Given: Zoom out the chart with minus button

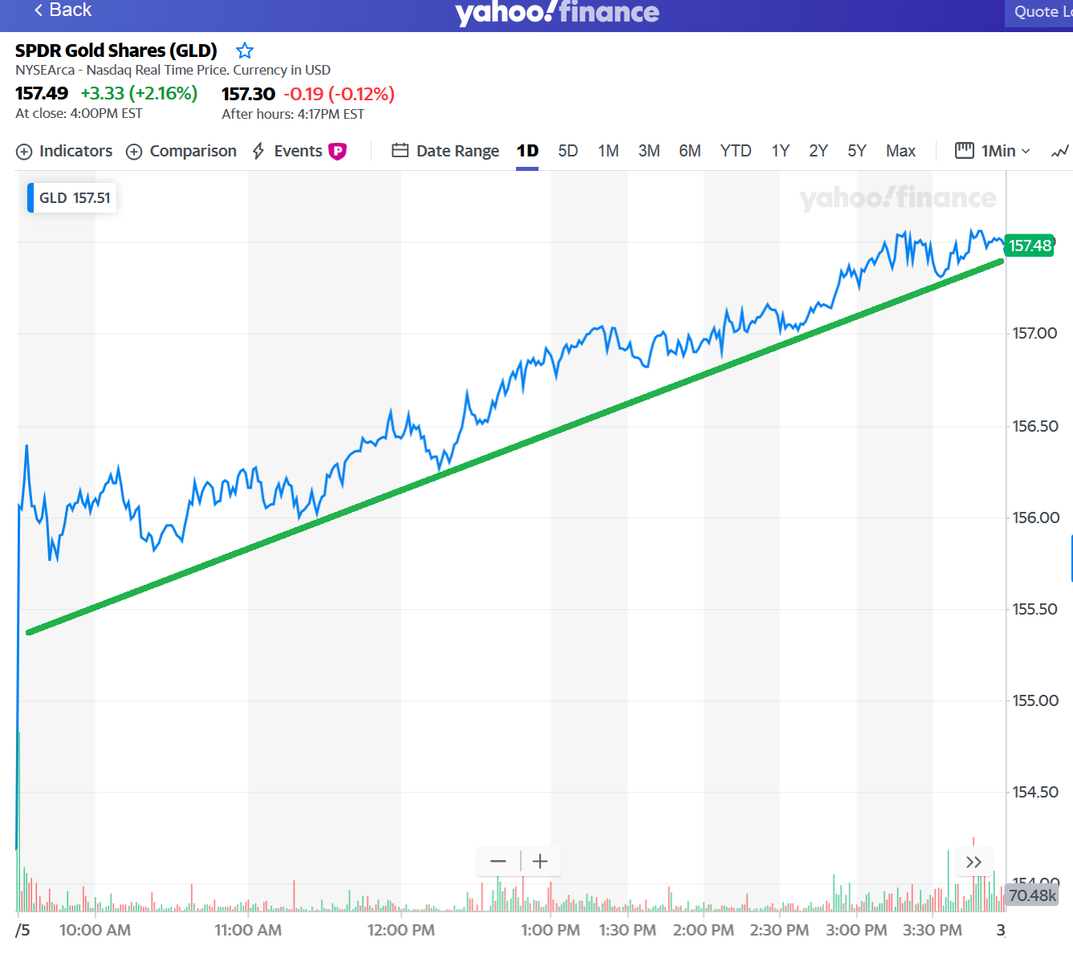Looking at the screenshot, I should click(x=498, y=862).
